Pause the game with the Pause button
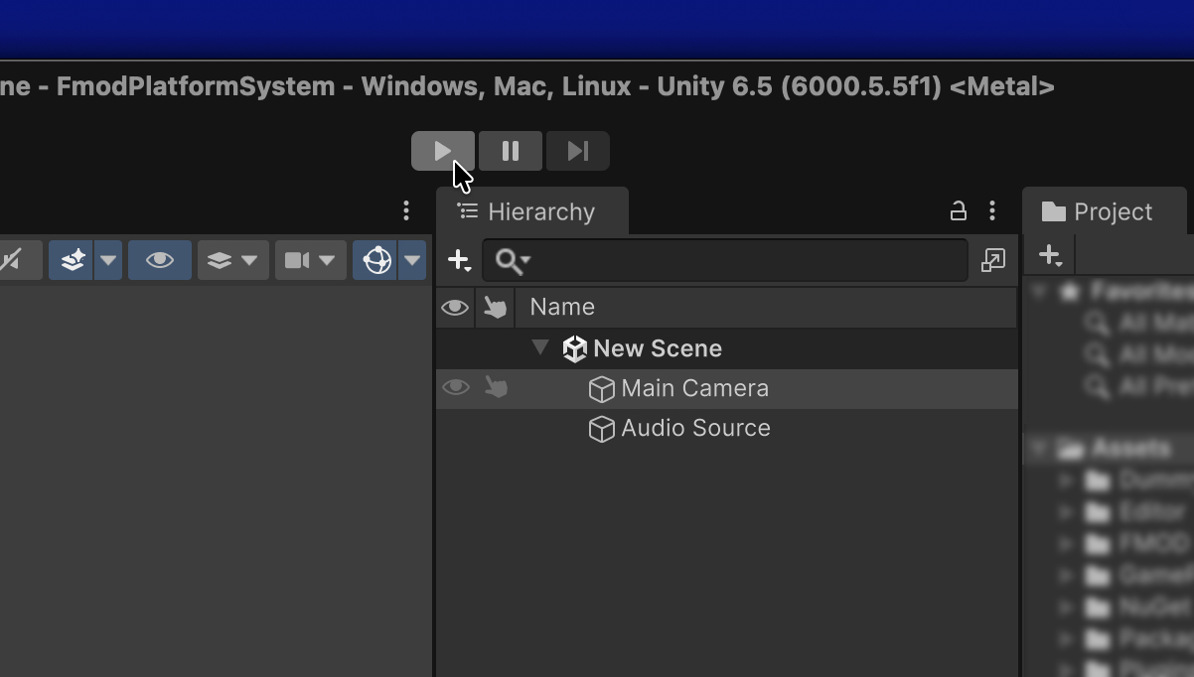The width and height of the screenshot is (1194, 677). coord(511,151)
